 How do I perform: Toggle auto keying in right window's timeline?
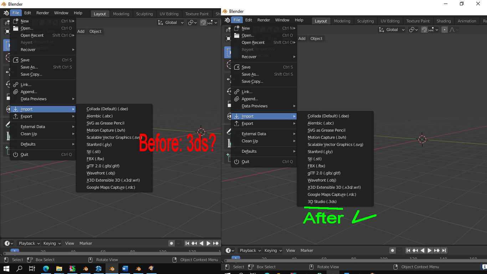coord(393,250)
